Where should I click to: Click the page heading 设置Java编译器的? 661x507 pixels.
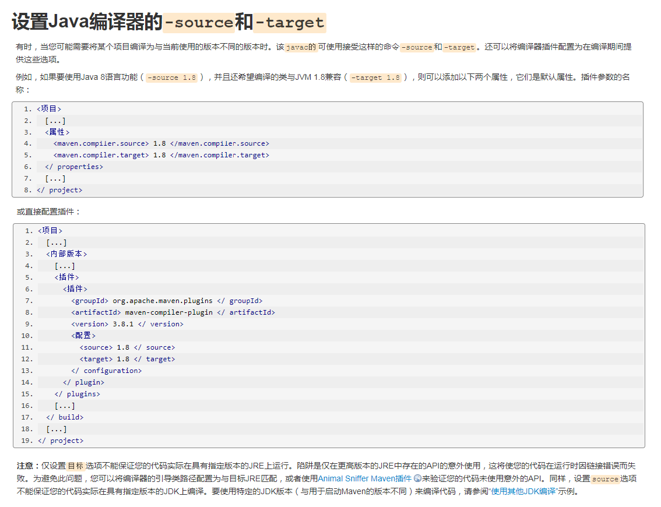point(87,22)
